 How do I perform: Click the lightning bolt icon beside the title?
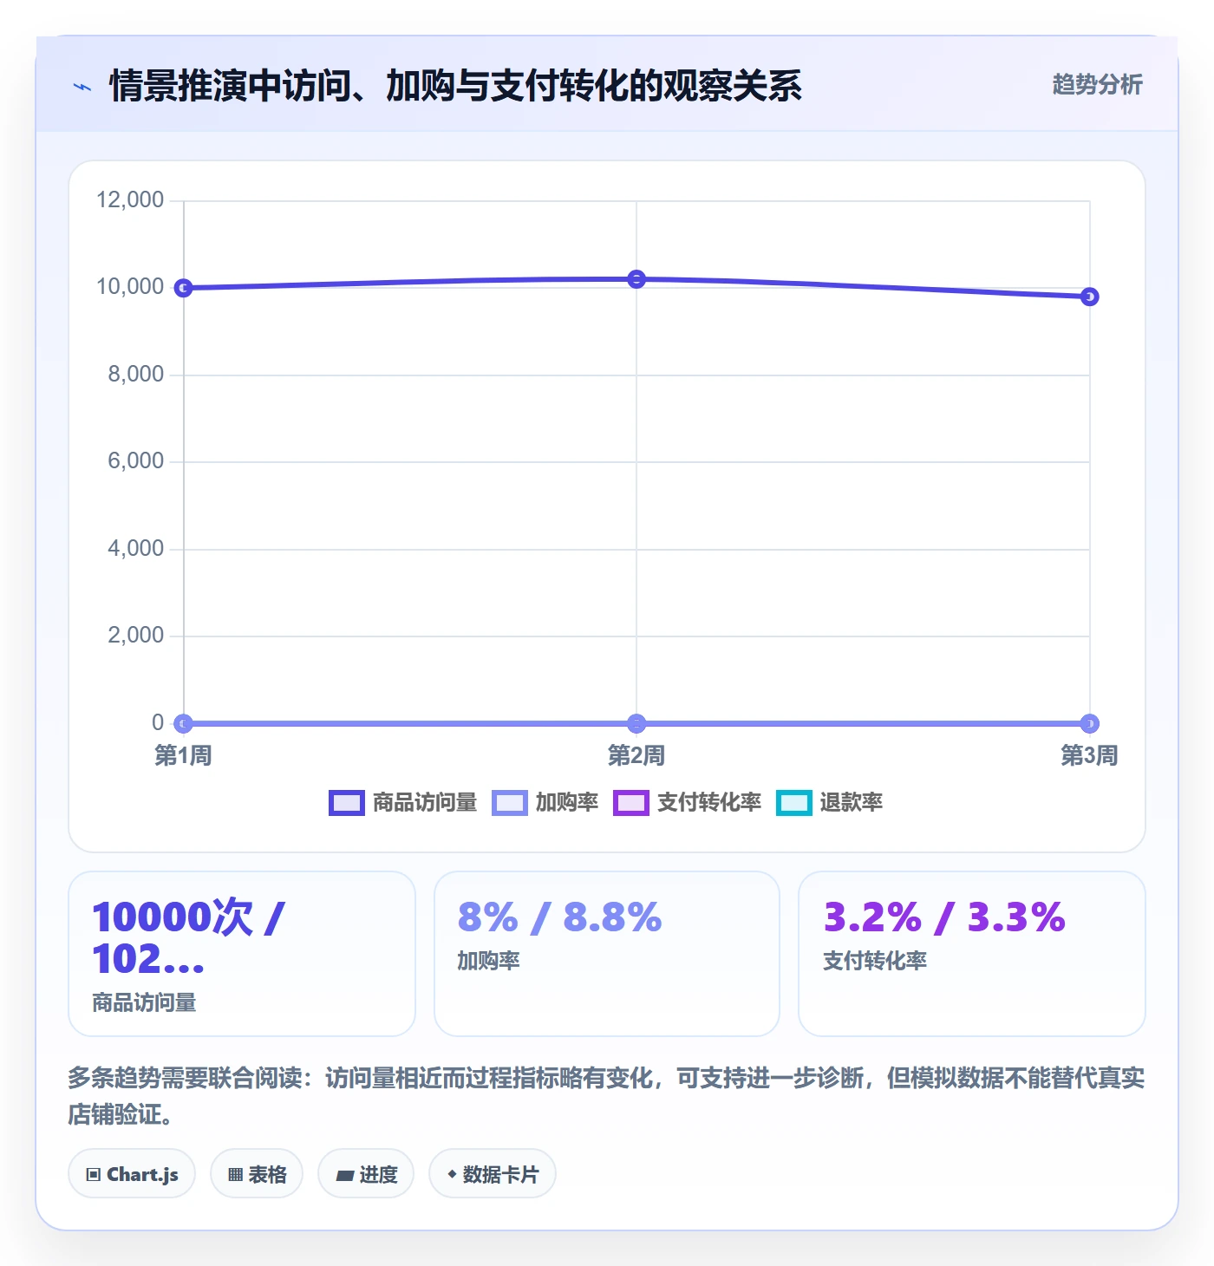[x=82, y=87]
